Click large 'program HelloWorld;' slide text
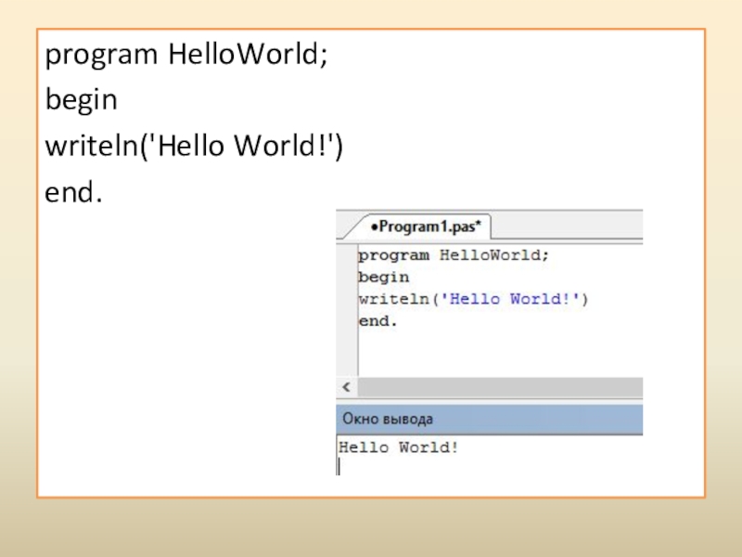The width and height of the screenshot is (742, 557). (x=186, y=56)
